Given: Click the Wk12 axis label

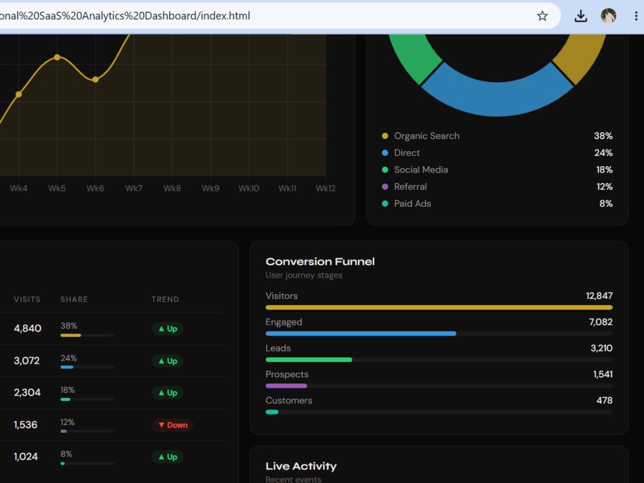Looking at the screenshot, I should [x=325, y=189].
